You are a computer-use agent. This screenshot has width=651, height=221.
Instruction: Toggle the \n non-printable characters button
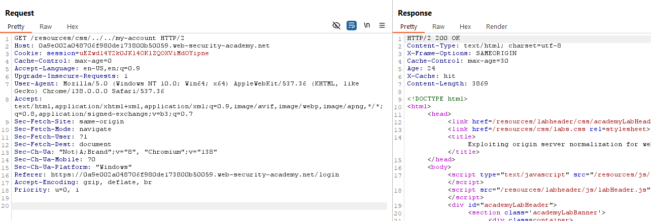click(367, 26)
